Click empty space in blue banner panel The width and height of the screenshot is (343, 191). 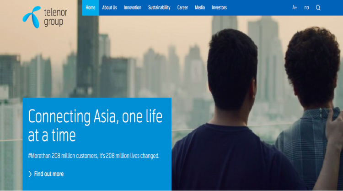point(123,177)
